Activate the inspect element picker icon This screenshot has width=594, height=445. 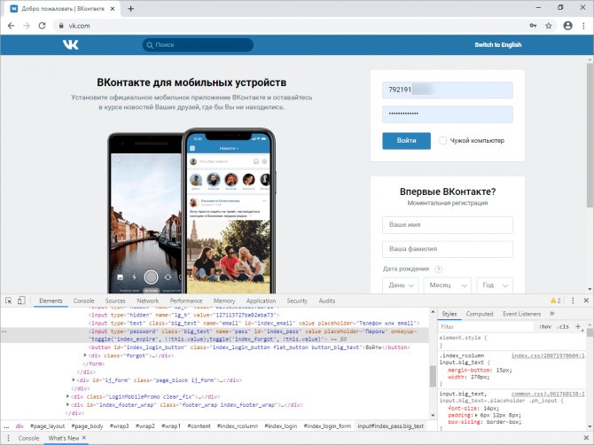[x=9, y=301]
